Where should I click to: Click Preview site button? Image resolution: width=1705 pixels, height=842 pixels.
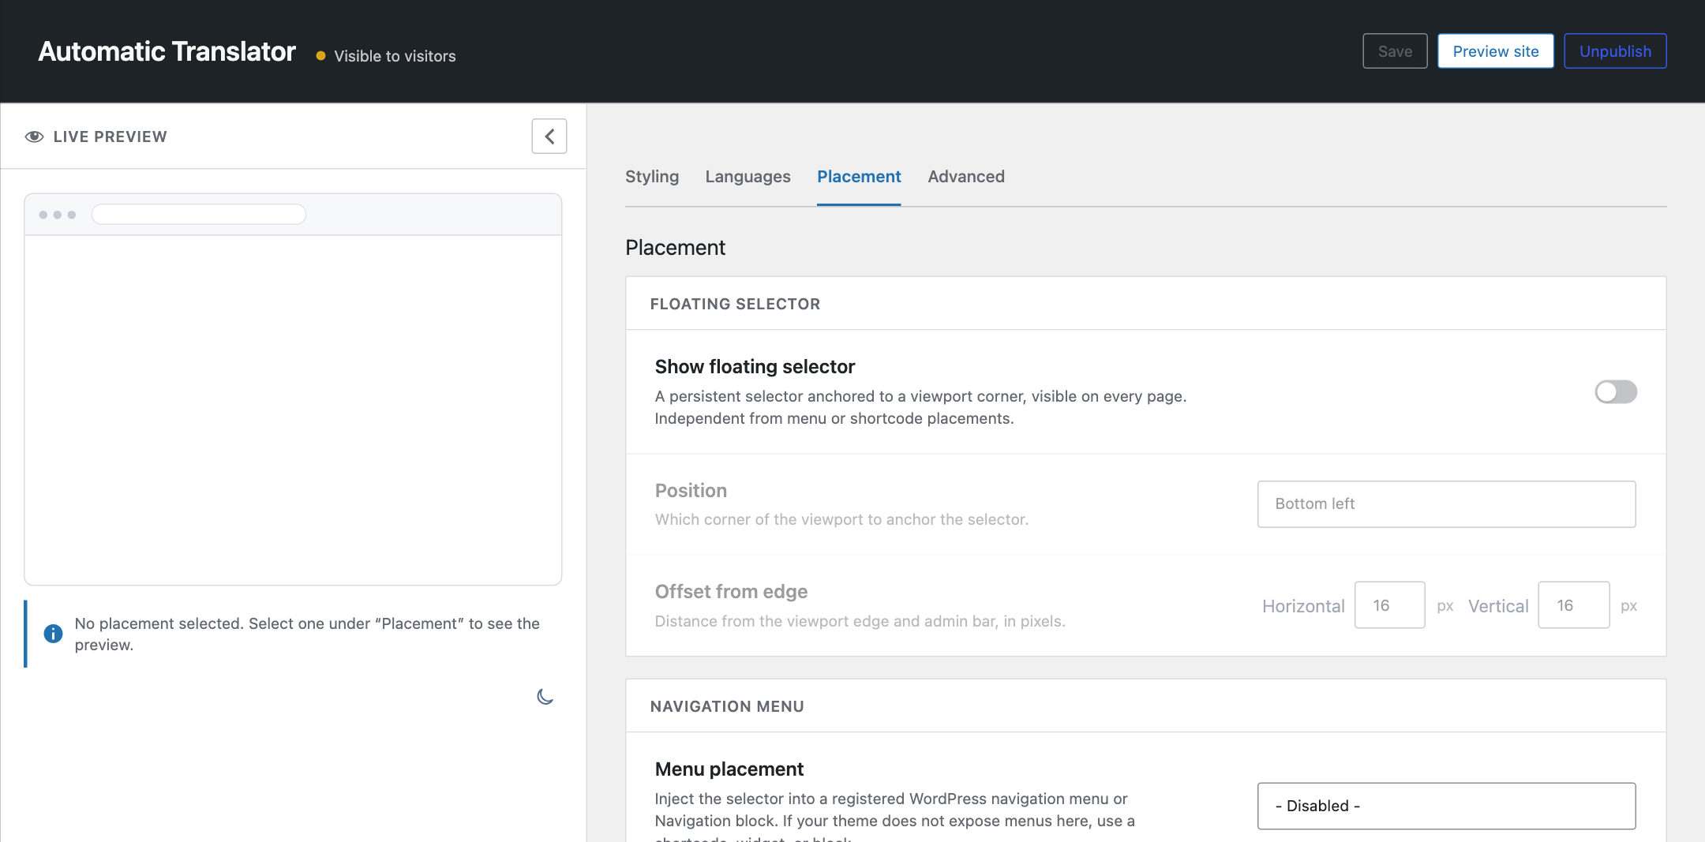point(1496,51)
